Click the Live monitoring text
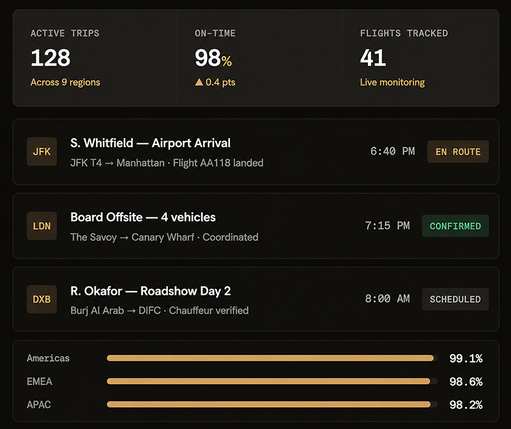Viewport: 511px width, 429px height. pyautogui.click(x=392, y=82)
